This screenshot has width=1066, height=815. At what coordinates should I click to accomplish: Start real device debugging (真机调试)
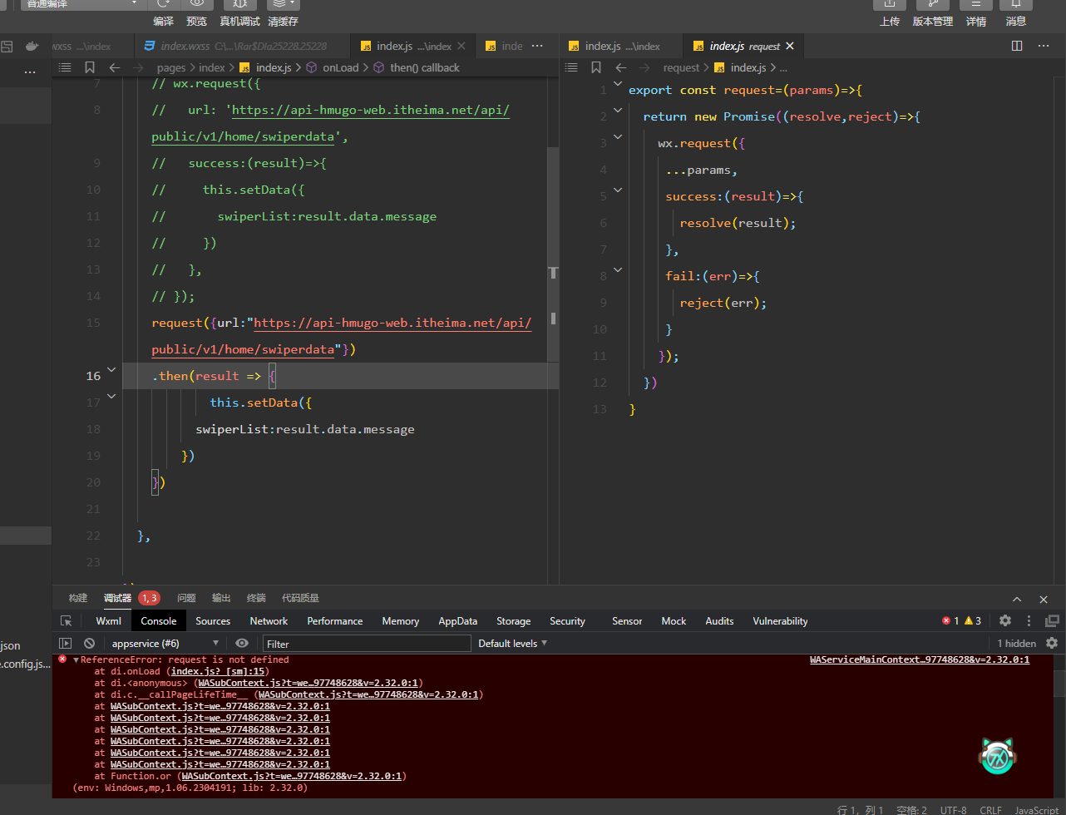click(x=239, y=4)
